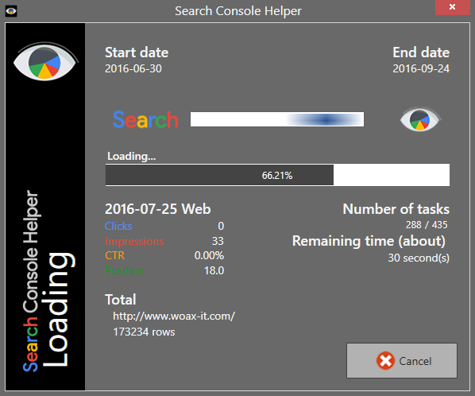Click the 173234 rows total text
This screenshot has height=396, width=475.
point(144,332)
